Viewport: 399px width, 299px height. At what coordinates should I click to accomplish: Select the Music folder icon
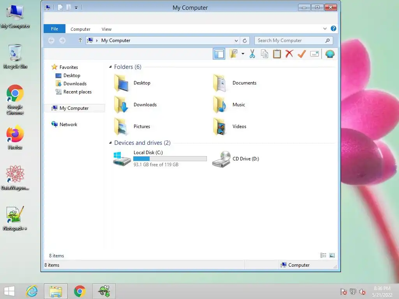[x=220, y=104]
